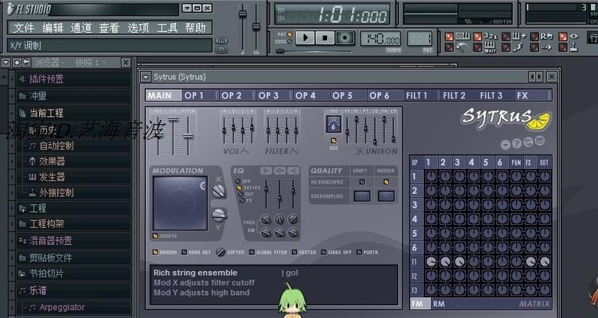This screenshot has height=318, width=598.
Task: Switch to the FILT 1 tab
Action: tap(421, 95)
